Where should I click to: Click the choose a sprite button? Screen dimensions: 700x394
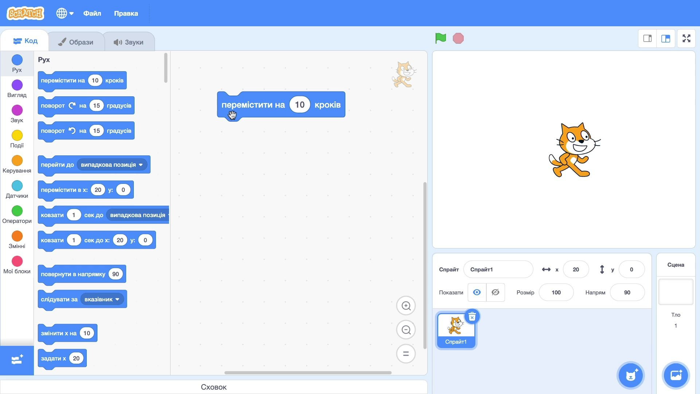tap(631, 375)
